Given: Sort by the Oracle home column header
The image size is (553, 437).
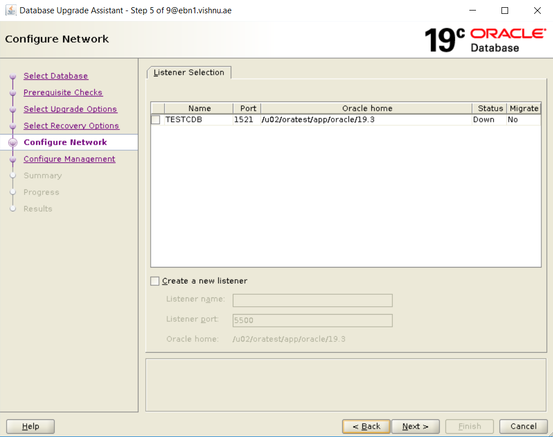Looking at the screenshot, I should 367,108.
